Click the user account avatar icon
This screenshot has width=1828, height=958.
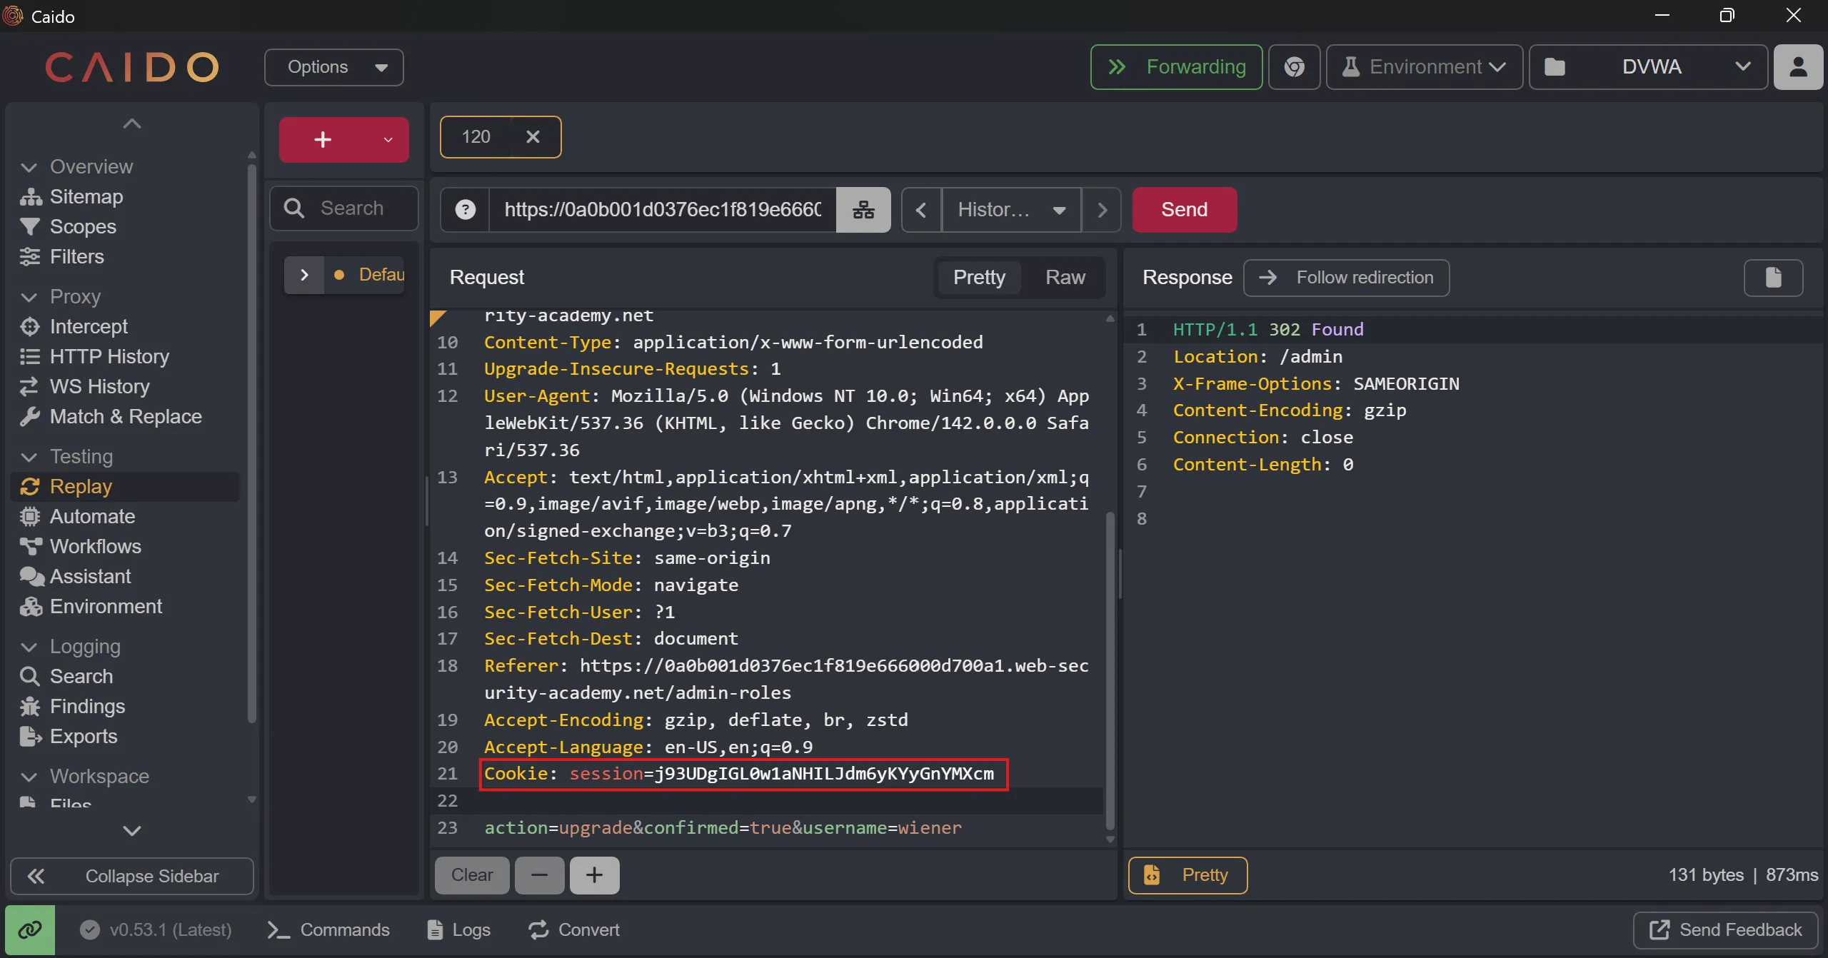1798,67
